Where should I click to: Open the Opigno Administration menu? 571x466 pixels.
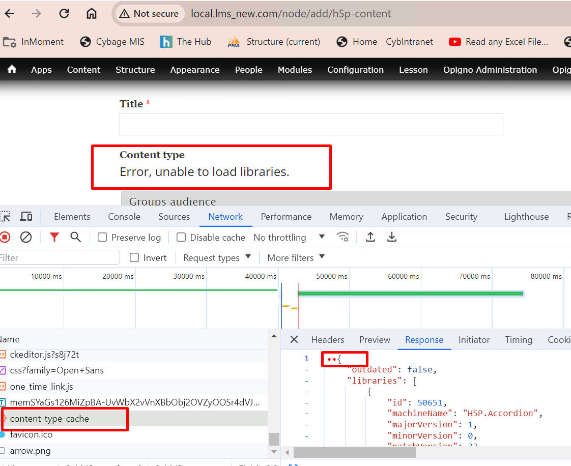coord(490,70)
